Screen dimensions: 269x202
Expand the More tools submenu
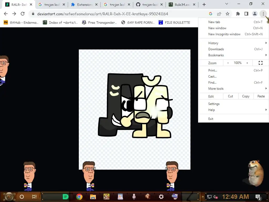pyautogui.click(x=234, y=88)
